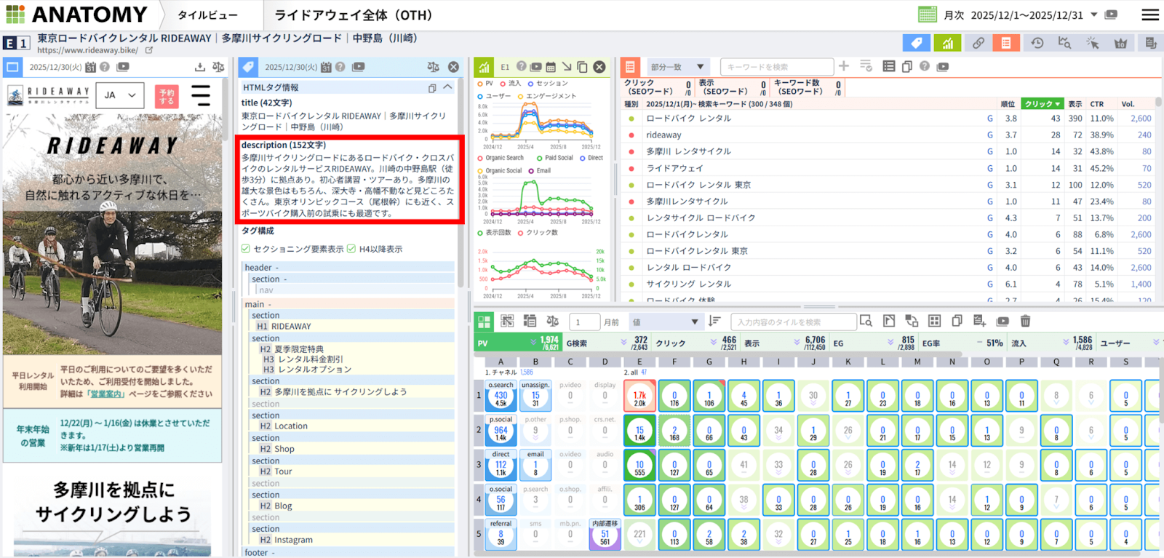Click Vol. 2,600 for ロードバイク レンタル
This screenshot has width=1164, height=558.
pos(1140,119)
